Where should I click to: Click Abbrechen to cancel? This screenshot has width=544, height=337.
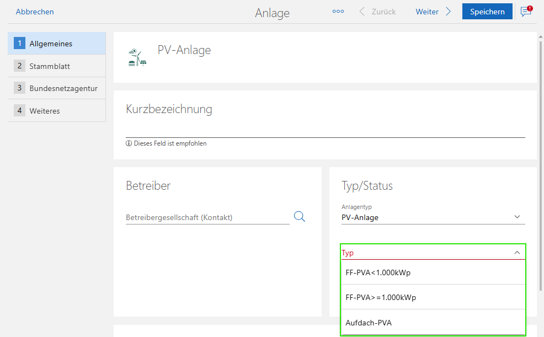click(x=35, y=12)
